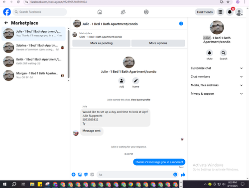Show hidden system tray icons
The height and width of the screenshot is (188, 249).
(205, 184)
